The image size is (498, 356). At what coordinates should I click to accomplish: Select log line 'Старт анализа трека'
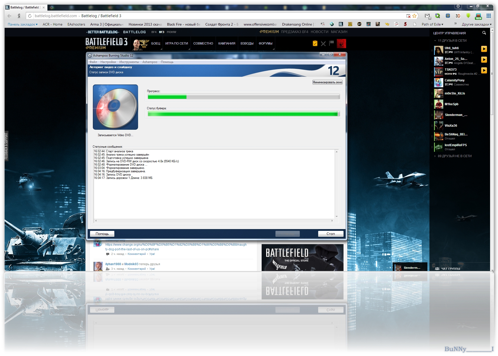click(x=113, y=151)
